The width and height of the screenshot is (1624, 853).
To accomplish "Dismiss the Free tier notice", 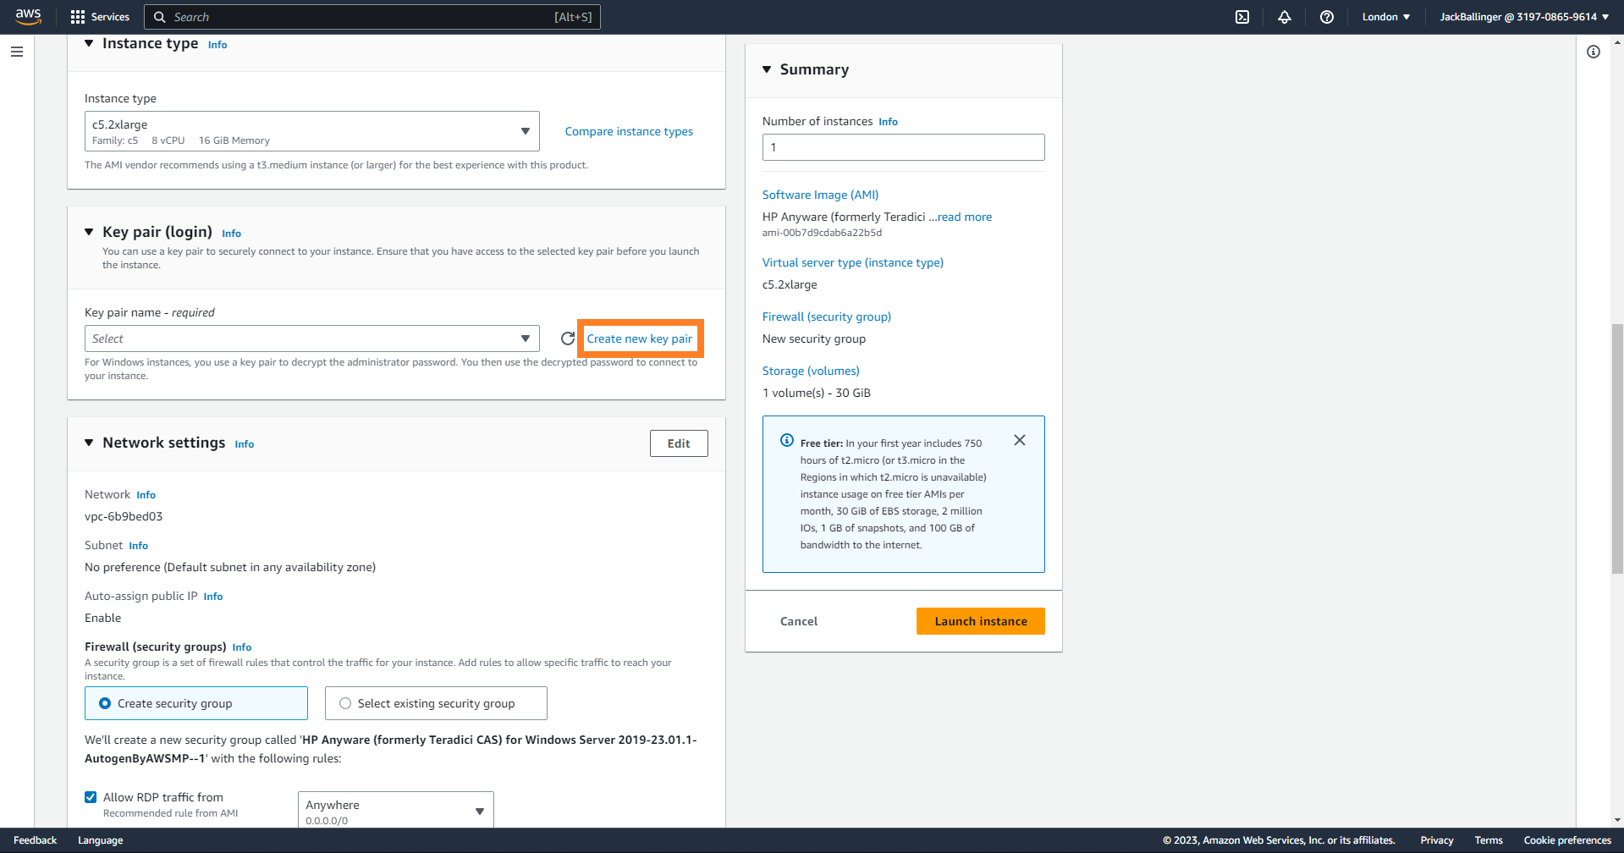I will (1020, 440).
